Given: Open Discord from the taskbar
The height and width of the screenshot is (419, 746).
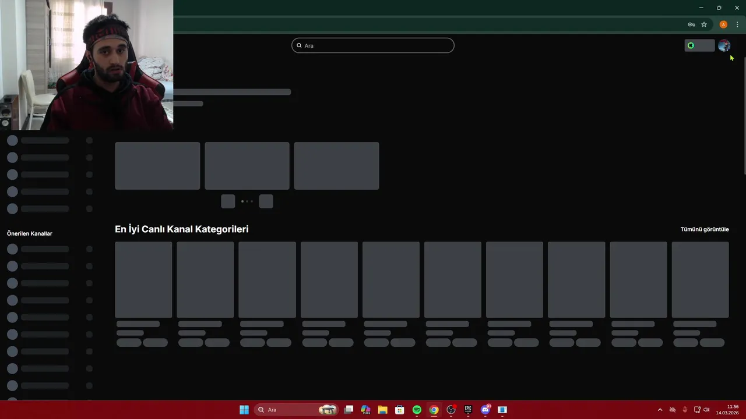Looking at the screenshot, I should pos(485,410).
